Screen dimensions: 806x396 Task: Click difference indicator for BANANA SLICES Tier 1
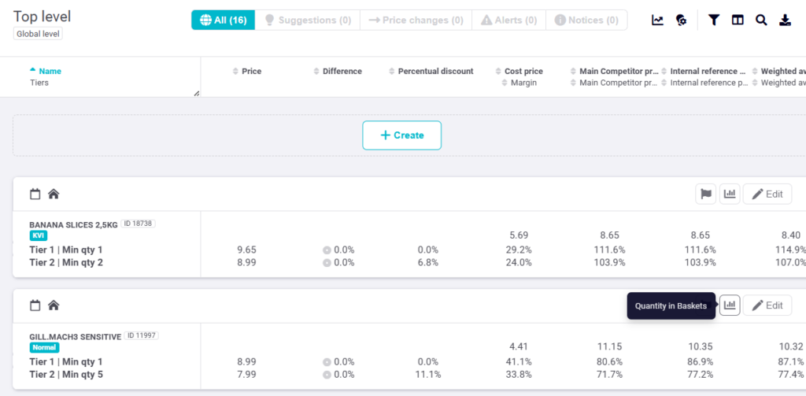pos(327,250)
